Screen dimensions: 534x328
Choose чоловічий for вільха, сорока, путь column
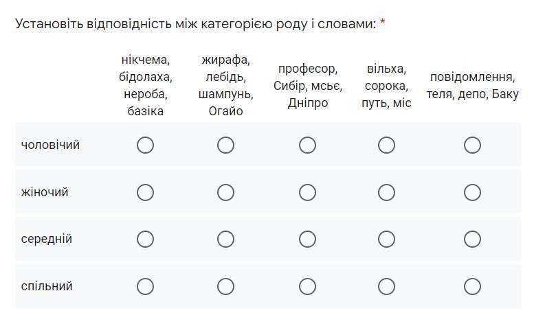pos(386,145)
